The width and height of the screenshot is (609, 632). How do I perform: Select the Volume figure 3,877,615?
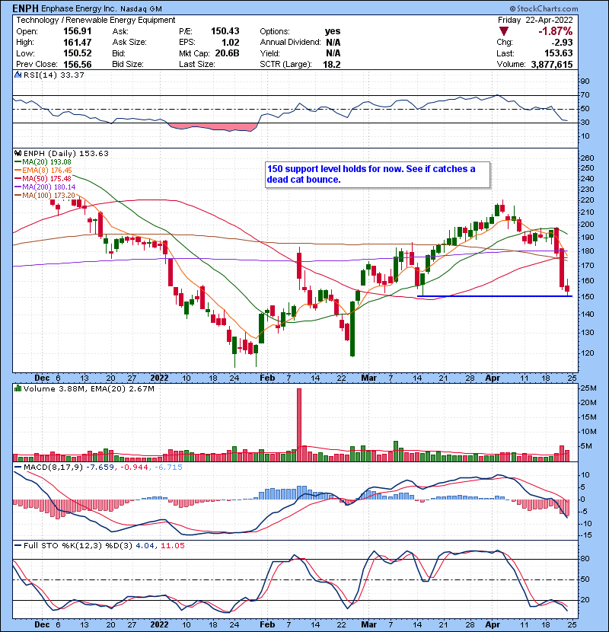552,65
